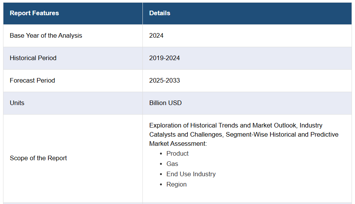Viewport: 355px width, 204px height.
Task: Click the Market Assessment text
Action: click(177, 143)
